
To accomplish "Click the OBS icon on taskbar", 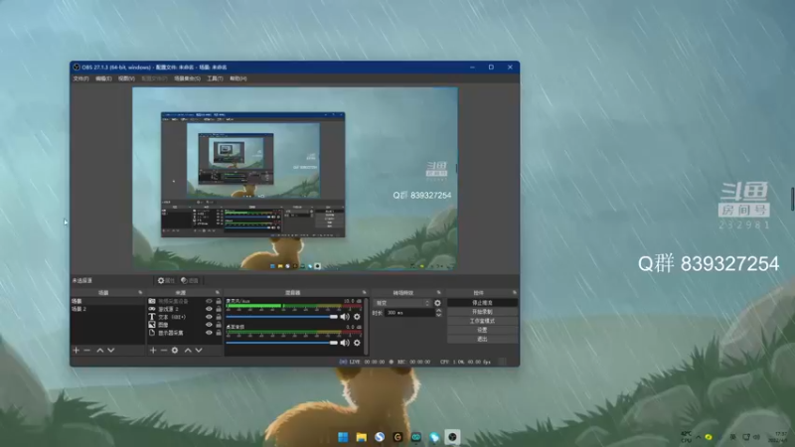I will point(452,437).
